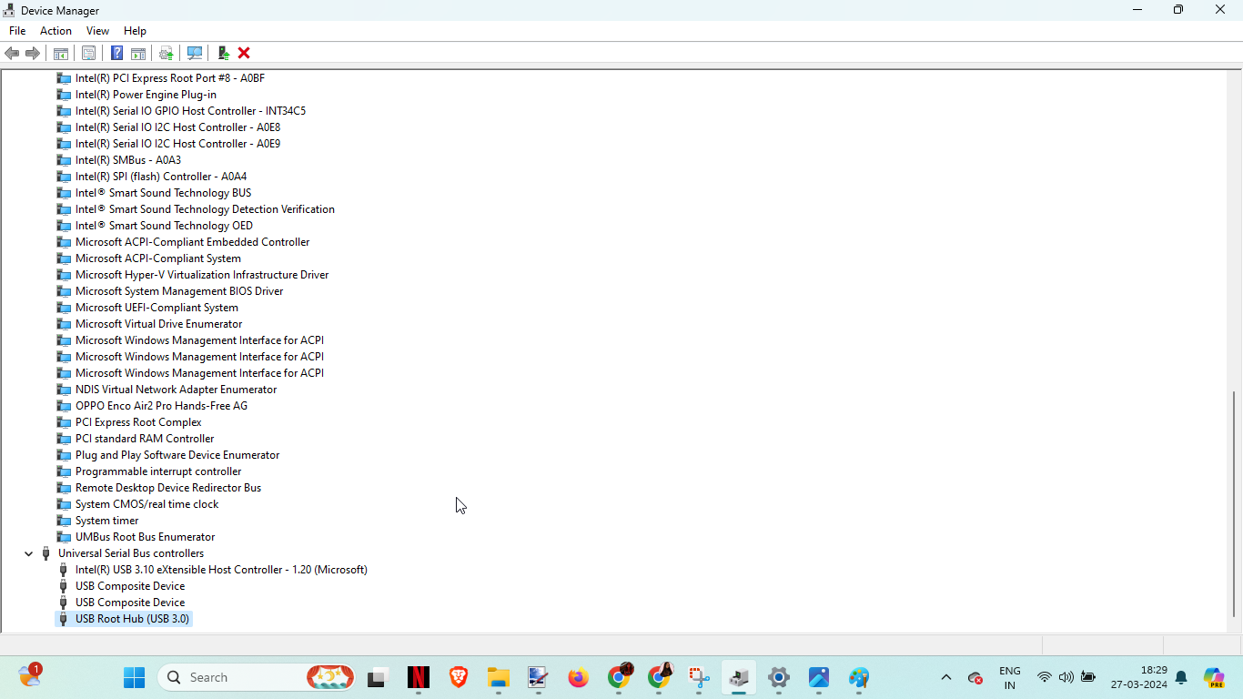Select System CMOS/real time clock entry

147,504
